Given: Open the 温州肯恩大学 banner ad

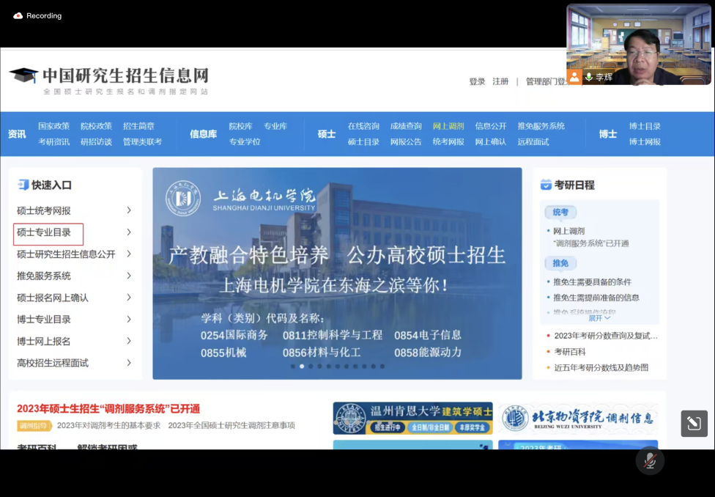Looking at the screenshot, I should (412, 418).
